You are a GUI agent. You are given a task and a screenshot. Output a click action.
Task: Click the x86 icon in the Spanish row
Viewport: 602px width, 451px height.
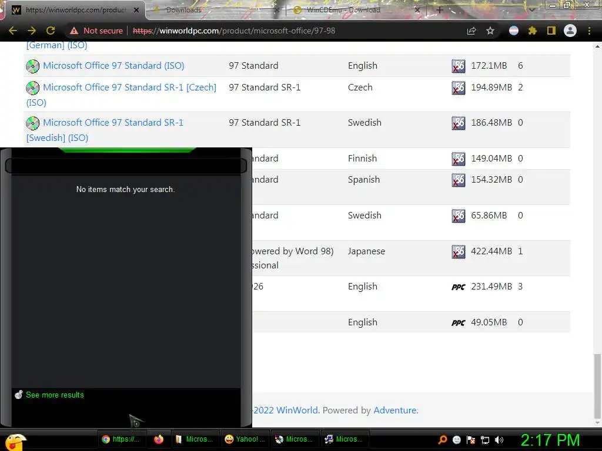(x=459, y=180)
